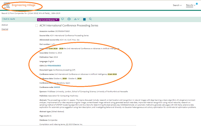Image resolution: width=201 pixels, height=126 pixels.
Task: Print the record with printer icon
Action: pos(69,19)
